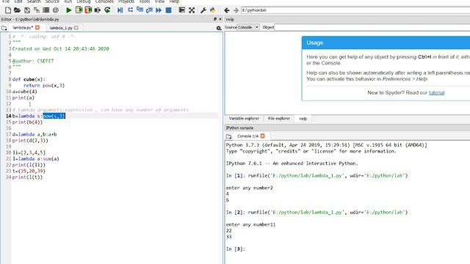Save the current file with floppy icon
This screenshot has height=264, width=470.
[x=27, y=10]
